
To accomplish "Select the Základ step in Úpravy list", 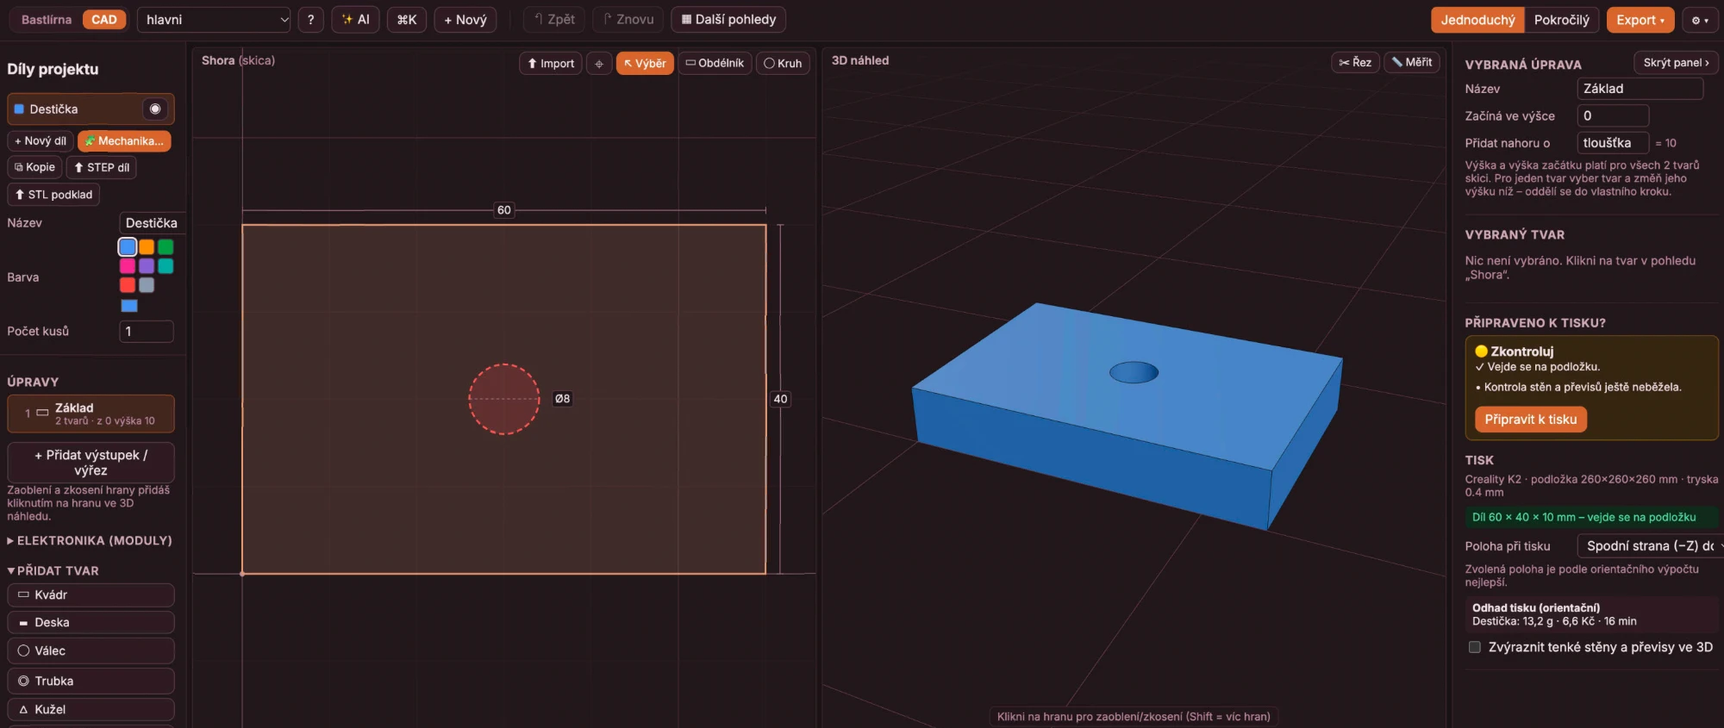I will tap(91, 414).
